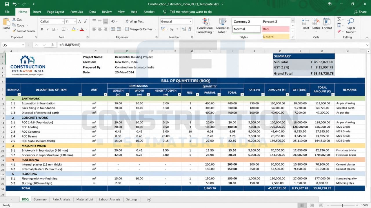Apply the Normal cell style

coord(247,29)
